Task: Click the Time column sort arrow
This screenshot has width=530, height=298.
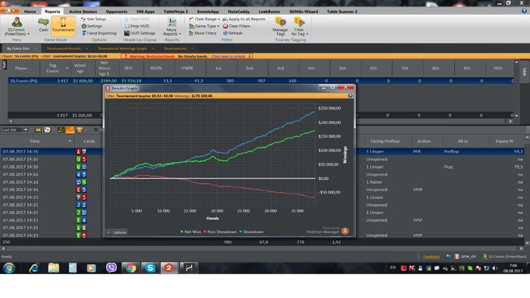Action: [70, 141]
